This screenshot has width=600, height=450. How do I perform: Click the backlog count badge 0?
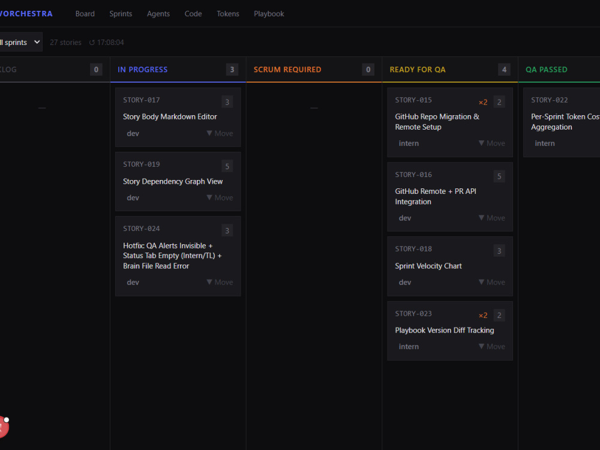point(96,70)
